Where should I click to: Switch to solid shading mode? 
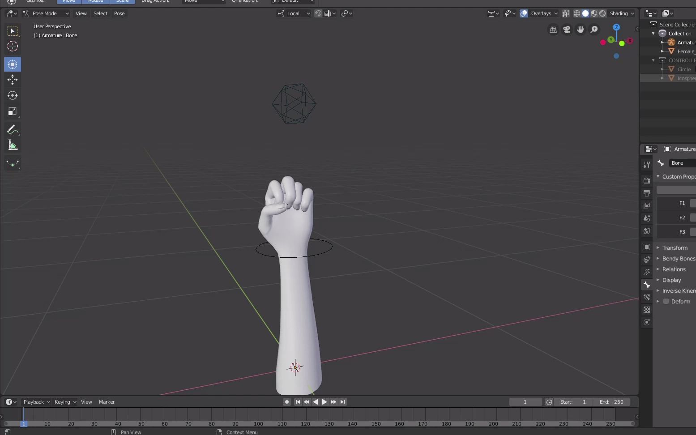pyautogui.click(x=585, y=13)
